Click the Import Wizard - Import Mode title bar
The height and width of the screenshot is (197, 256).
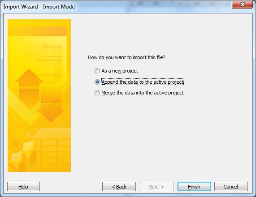114,7
